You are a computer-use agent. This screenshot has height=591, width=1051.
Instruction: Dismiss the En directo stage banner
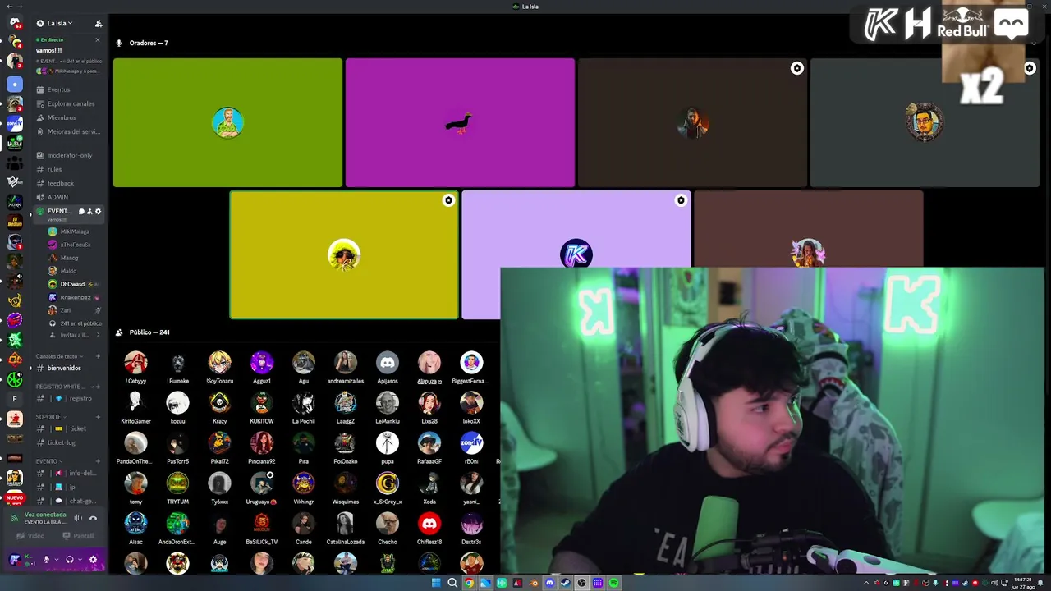pos(98,39)
